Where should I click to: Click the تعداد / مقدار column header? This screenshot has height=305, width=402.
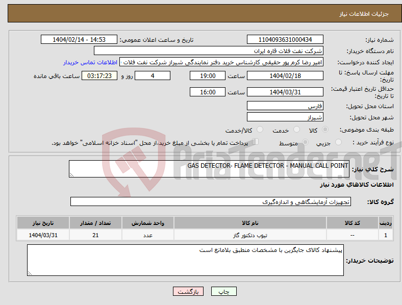(x=95, y=223)
